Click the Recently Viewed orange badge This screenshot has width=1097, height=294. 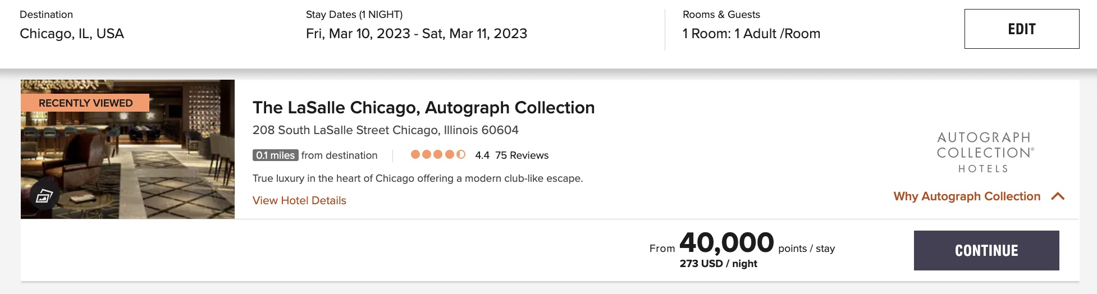point(85,103)
